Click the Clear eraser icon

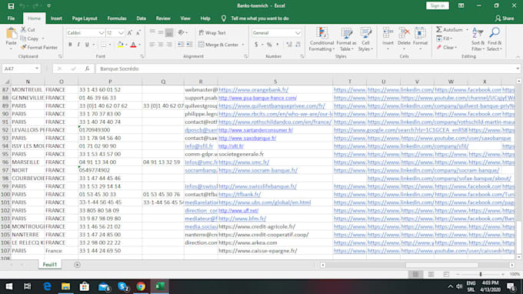point(439,48)
